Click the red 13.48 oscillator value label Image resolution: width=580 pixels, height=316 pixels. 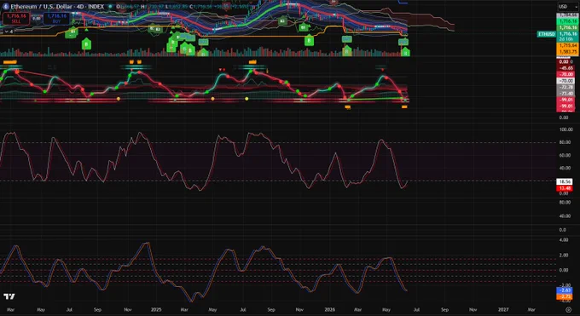click(x=564, y=188)
